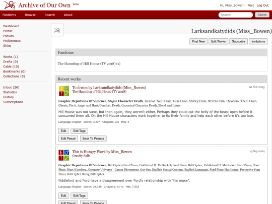Open the Fandoms menu
This screenshot has width=272, height=204.
9,15
